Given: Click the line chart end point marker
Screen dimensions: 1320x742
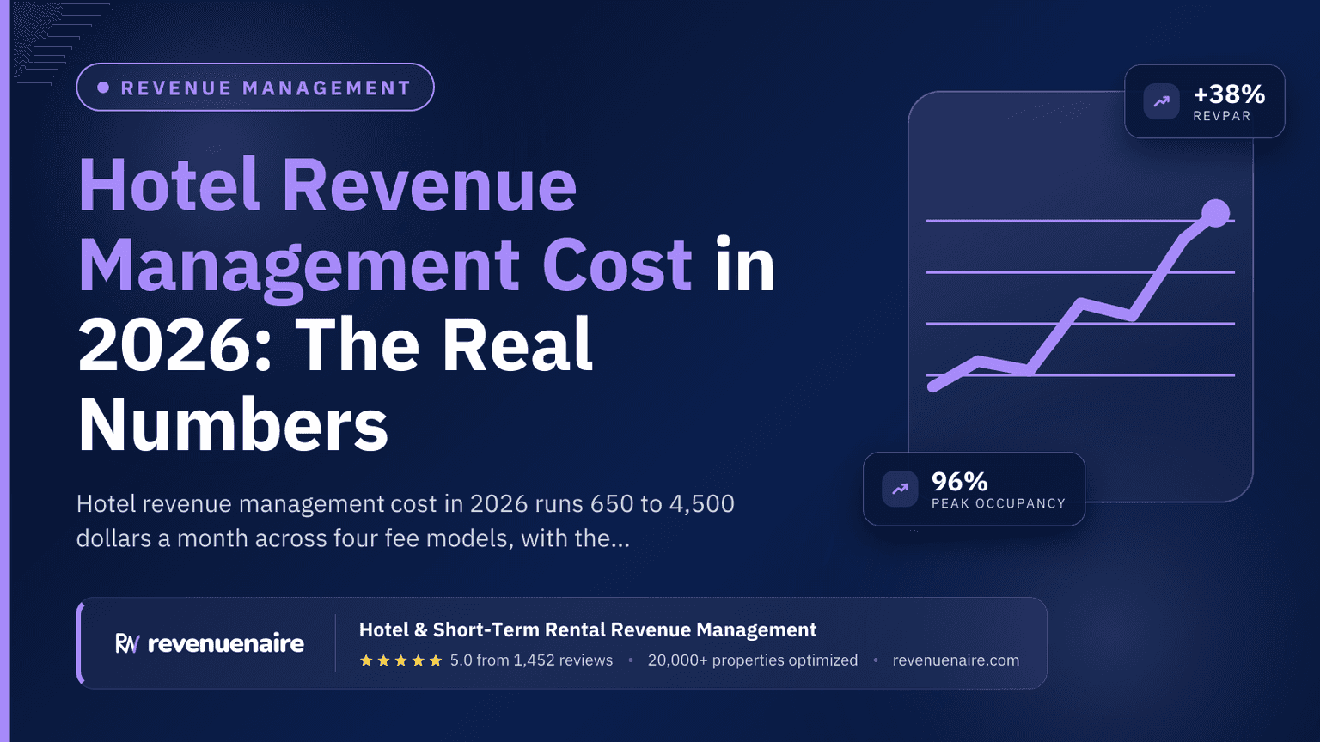Looking at the screenshot, I should pos(1215,213).
